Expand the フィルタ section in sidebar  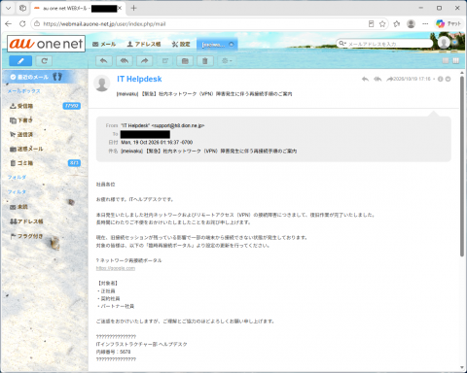click(x=17, y=191)
